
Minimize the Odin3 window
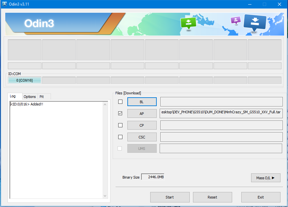[x=250, y=4]
